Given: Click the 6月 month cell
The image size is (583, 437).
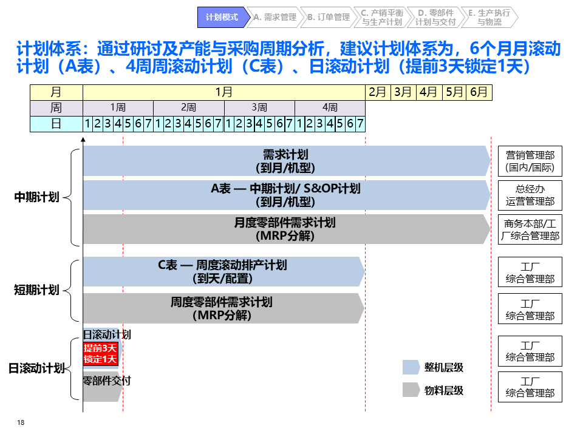Looking at the screenshot, I should point(480,92).
